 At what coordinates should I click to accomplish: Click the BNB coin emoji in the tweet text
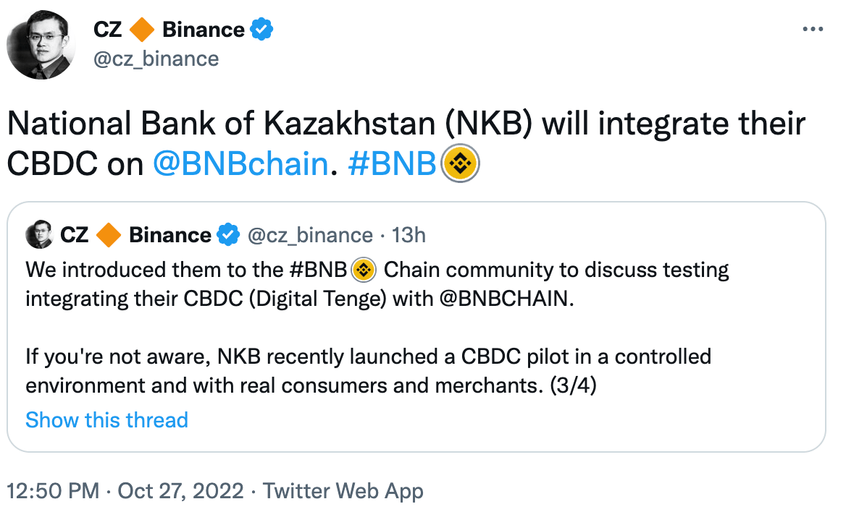click(461, 163)
